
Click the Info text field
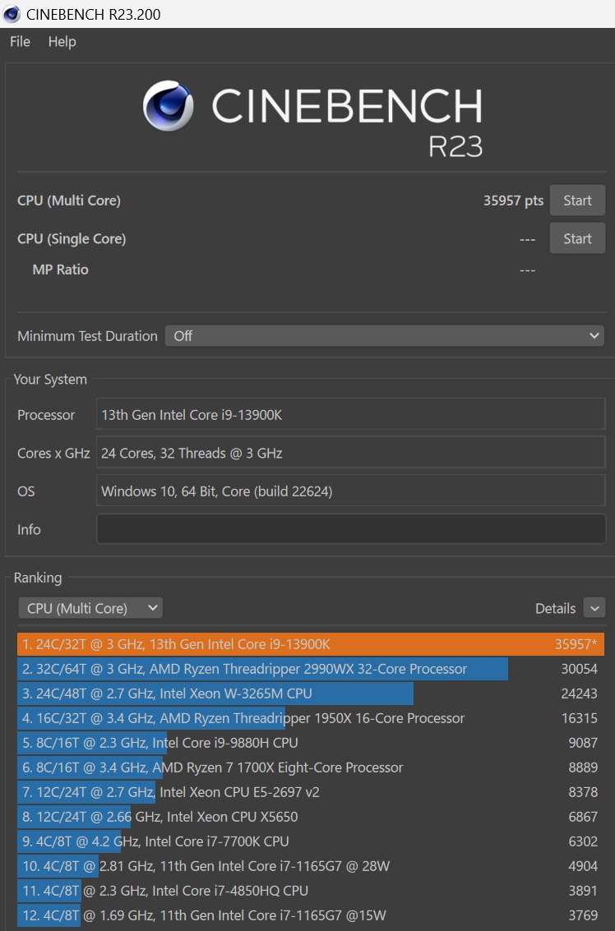(350, 529)
